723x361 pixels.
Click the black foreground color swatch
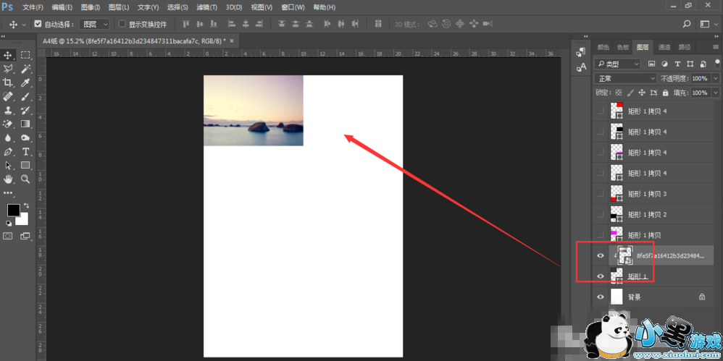coord(13,210)
